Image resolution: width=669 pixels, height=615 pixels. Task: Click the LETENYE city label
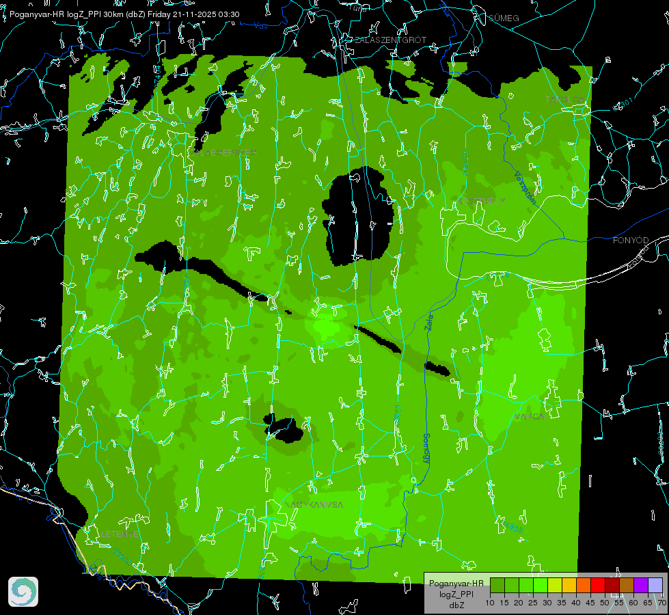pyautogui.click(x=120, y=534)
